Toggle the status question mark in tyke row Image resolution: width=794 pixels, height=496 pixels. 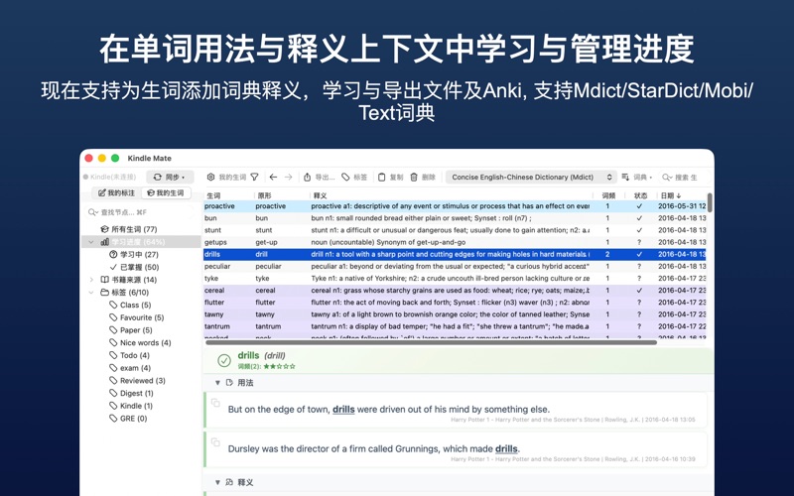[639, 279]
